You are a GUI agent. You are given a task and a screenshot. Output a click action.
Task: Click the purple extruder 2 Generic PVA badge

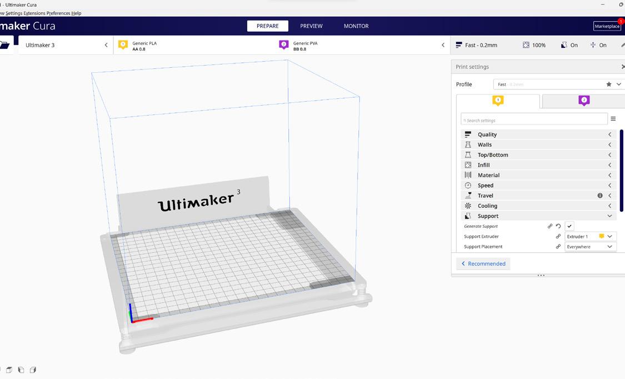coord(283,44)
